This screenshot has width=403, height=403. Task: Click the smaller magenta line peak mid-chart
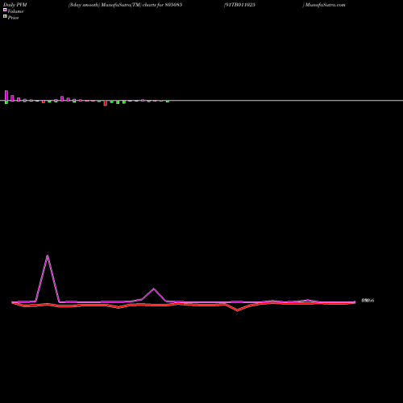[154, 289]
